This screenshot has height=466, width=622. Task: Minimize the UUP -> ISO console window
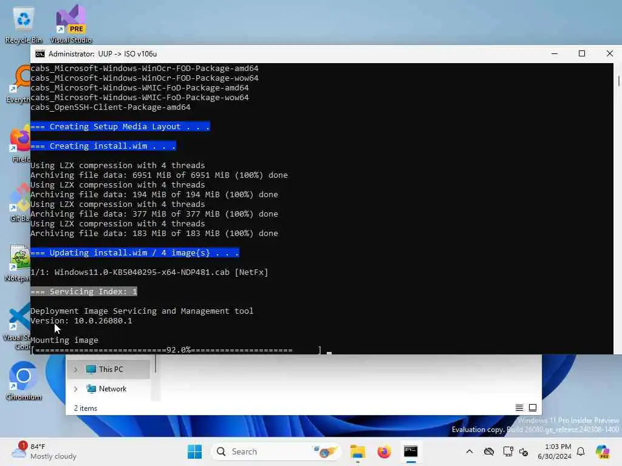(x=555, y=54)
